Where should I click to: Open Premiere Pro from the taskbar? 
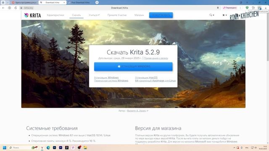61,148
